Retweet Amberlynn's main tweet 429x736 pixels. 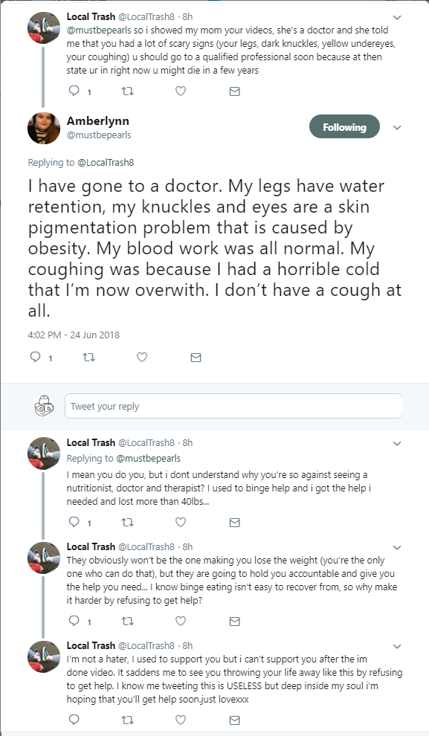(x=88, y=357)
